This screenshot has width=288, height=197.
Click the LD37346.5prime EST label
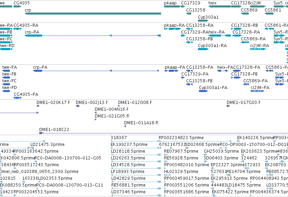[x=128, y=192]
